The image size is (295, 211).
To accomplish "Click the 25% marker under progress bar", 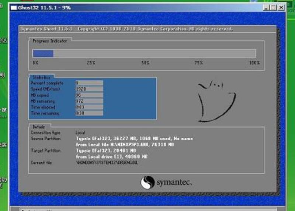I will [91, 63].
